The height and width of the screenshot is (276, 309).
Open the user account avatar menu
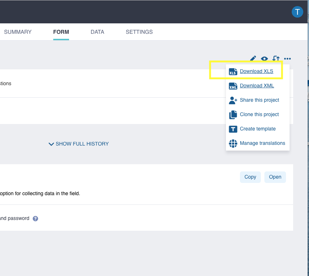coord(297,12)
